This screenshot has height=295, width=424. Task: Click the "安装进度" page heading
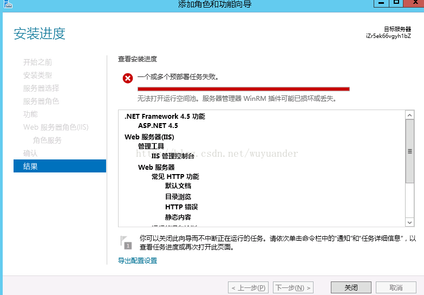point(40,34)
